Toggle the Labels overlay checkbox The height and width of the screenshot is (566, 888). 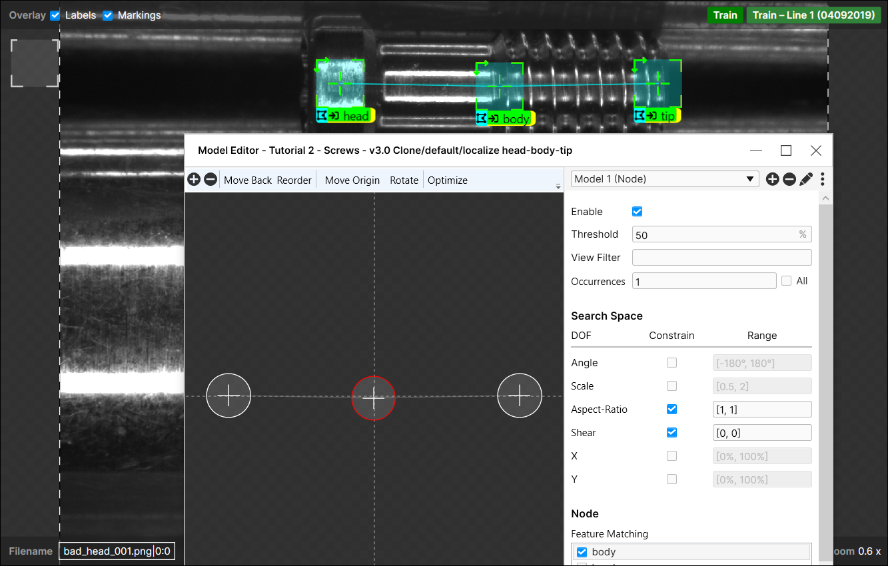point(55,15)
